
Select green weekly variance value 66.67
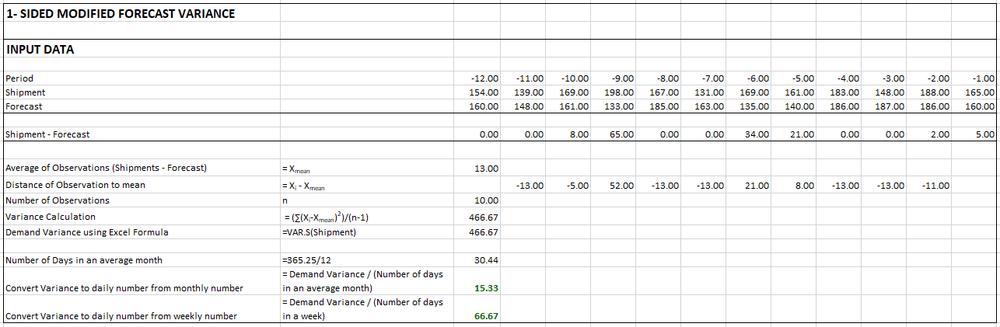(477, 309)
